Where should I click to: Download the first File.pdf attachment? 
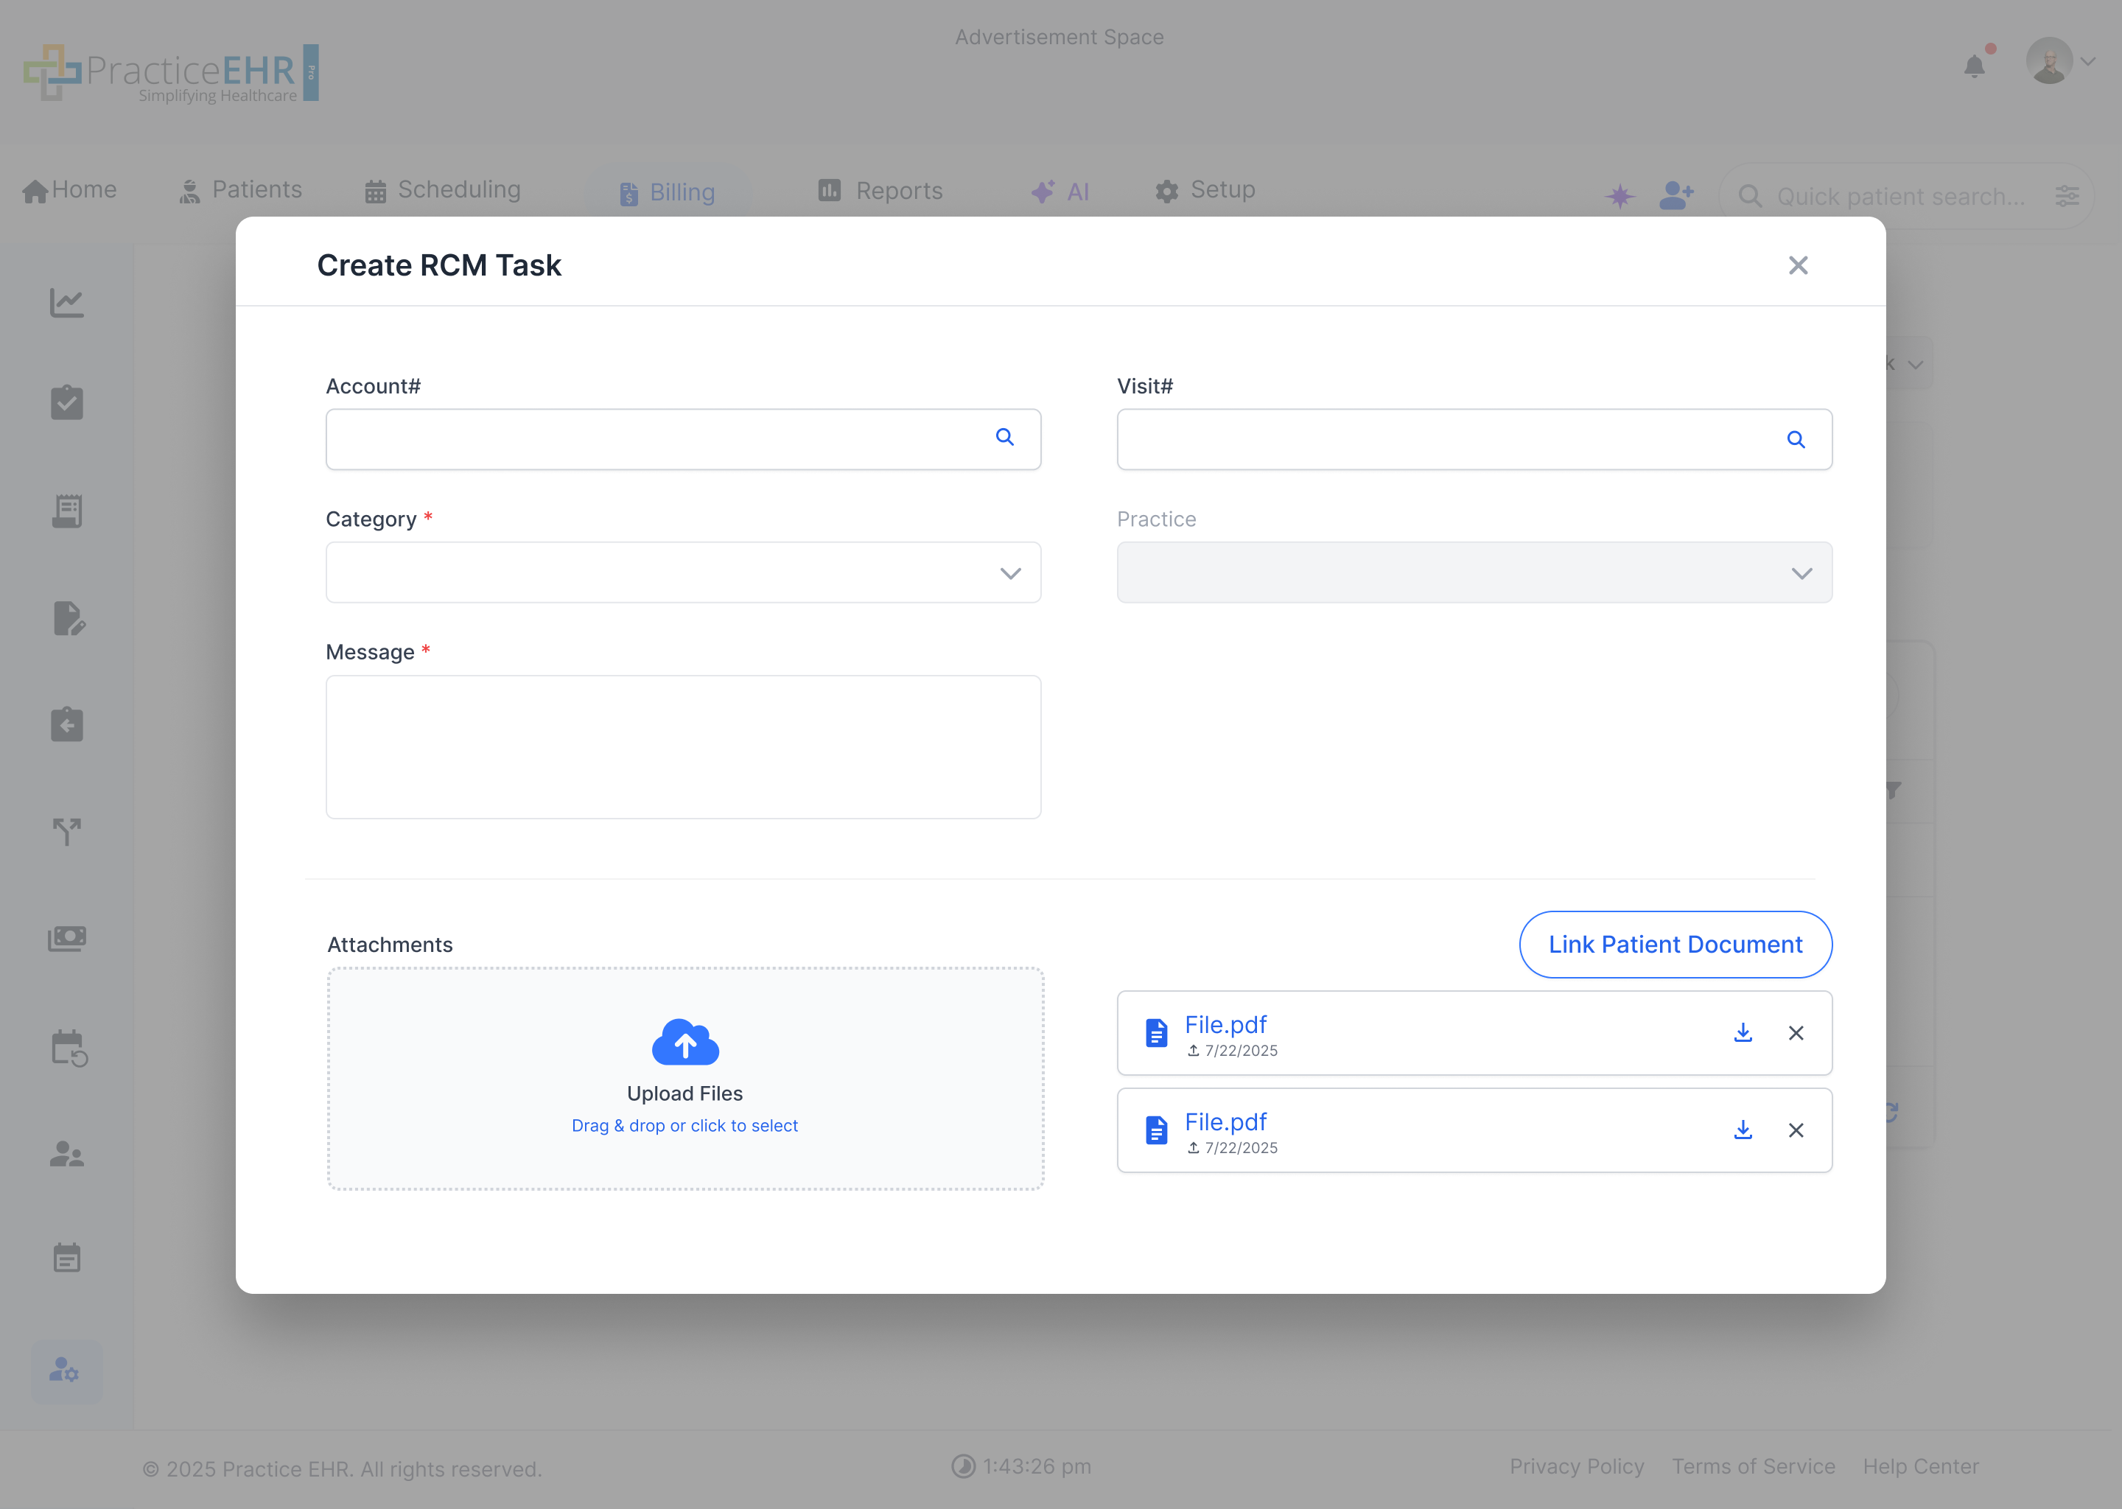[1742, 1032]
